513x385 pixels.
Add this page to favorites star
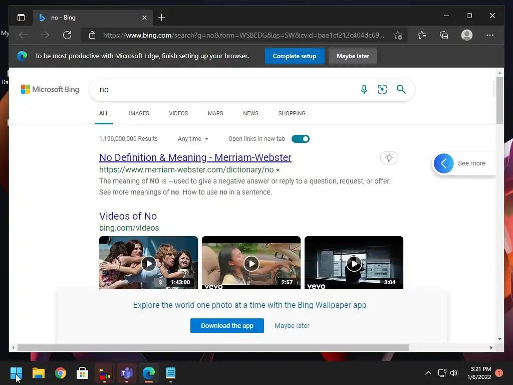coord(398,35)
